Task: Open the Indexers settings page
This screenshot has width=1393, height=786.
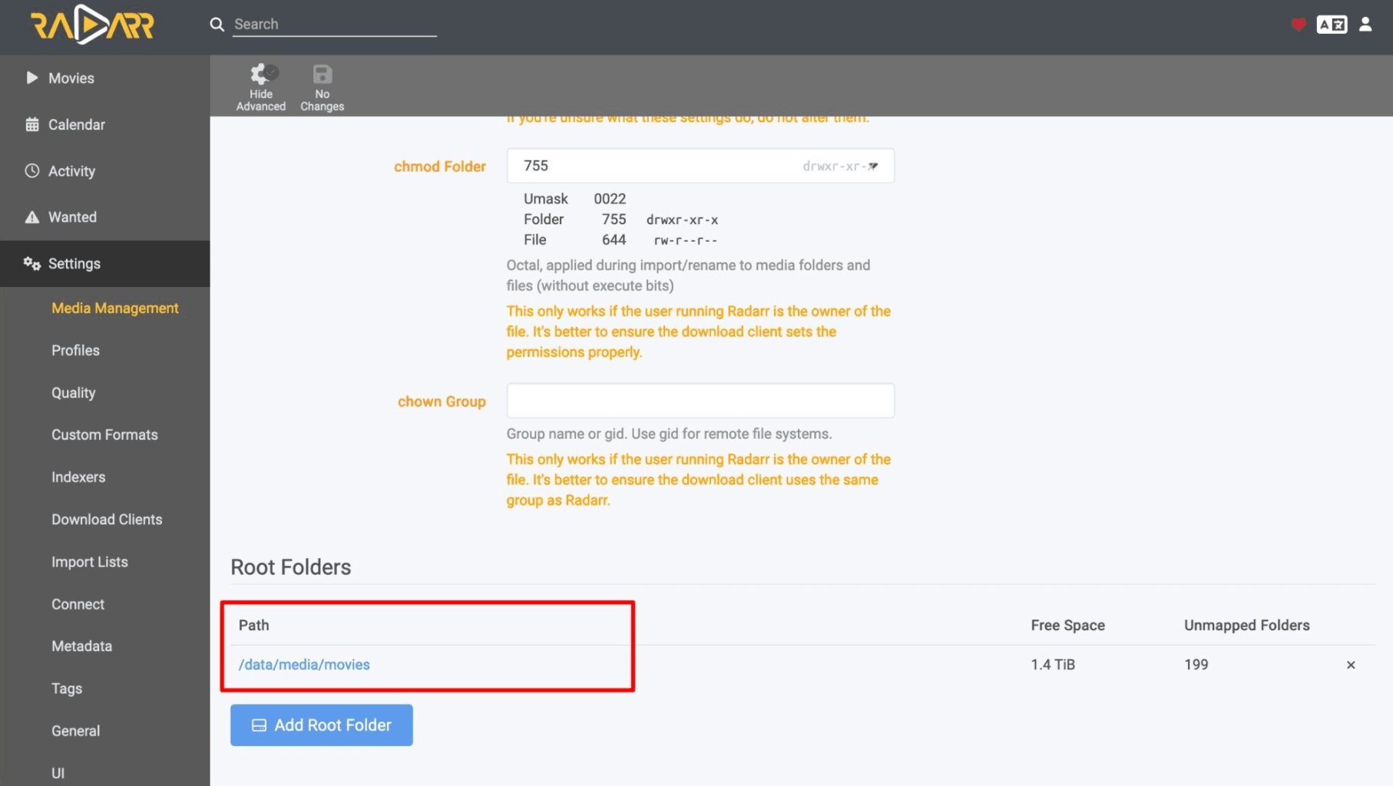Action: point(78,477)
